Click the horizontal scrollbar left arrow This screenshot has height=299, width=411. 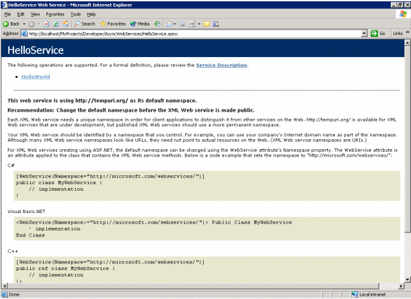click(x=4, y=286)
